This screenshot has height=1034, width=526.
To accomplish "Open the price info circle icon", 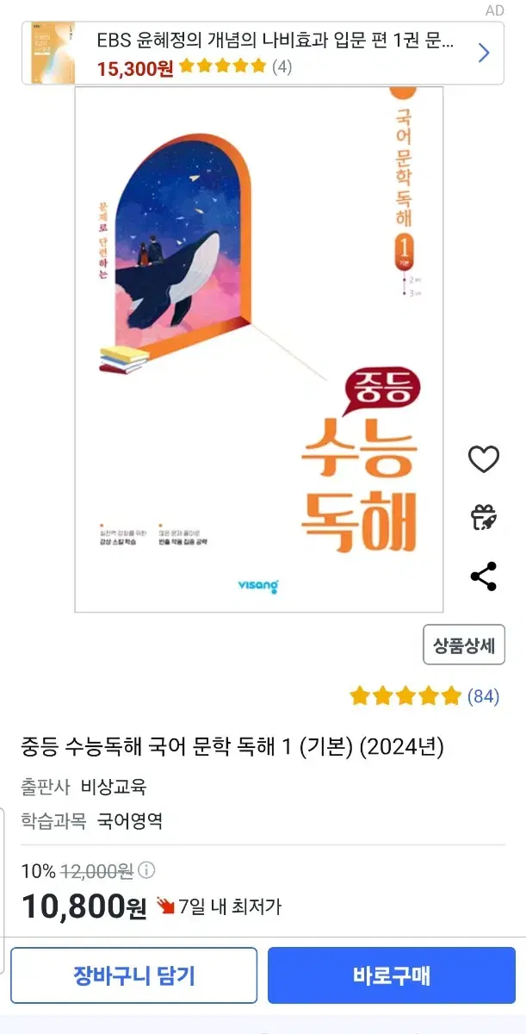I will click(147, 870).
